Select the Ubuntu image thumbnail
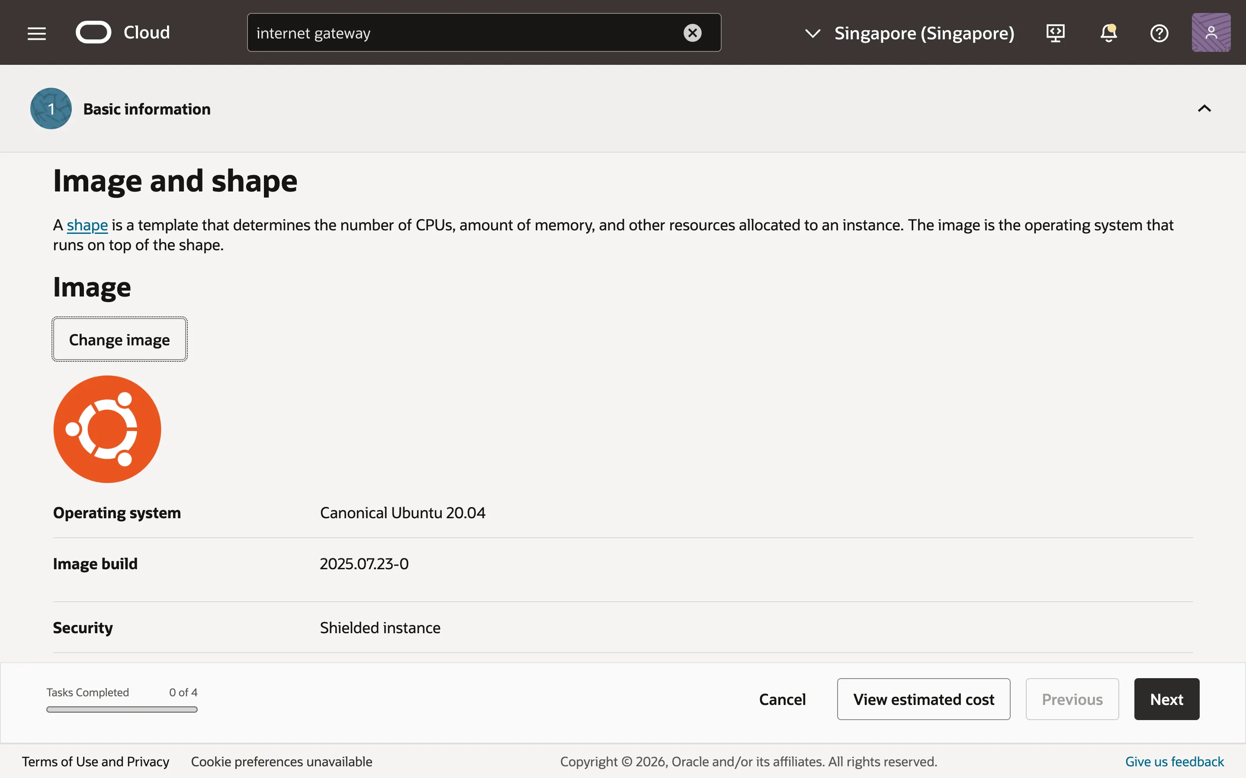The width and height of the screenshot is (1246, 778). click(x=106, y=429)
